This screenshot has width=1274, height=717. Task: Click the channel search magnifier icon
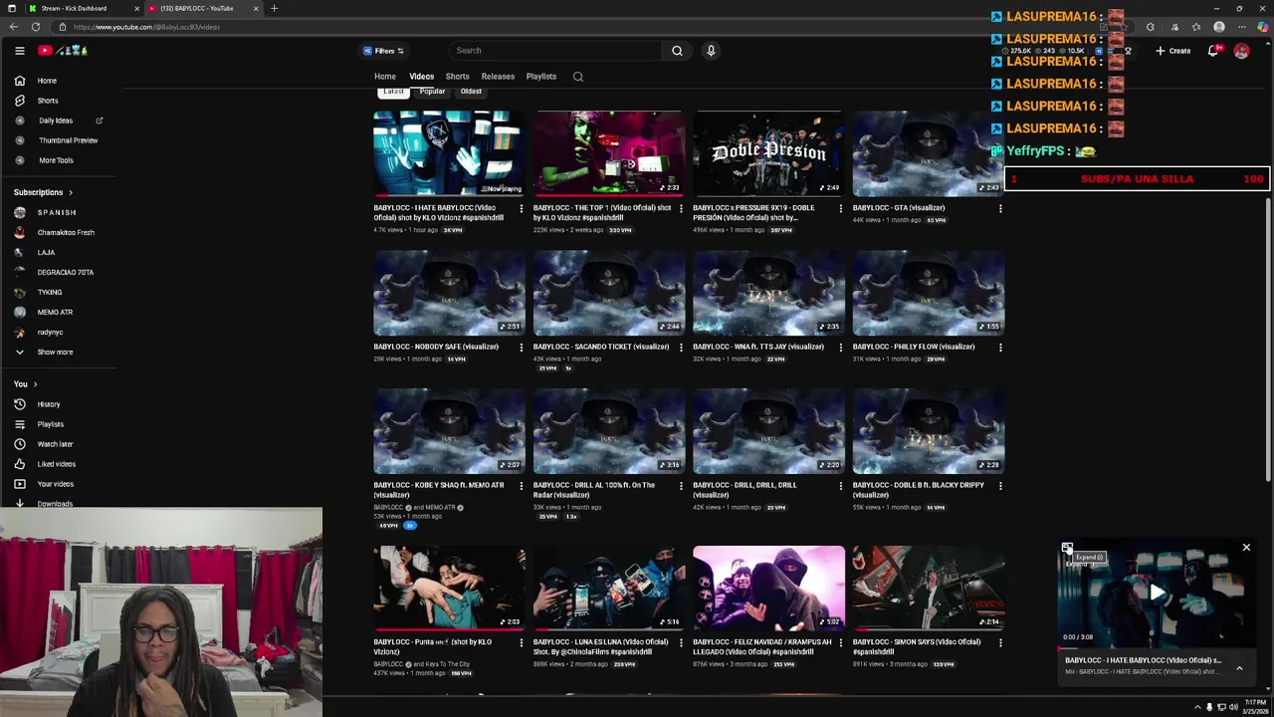point(578,77)
